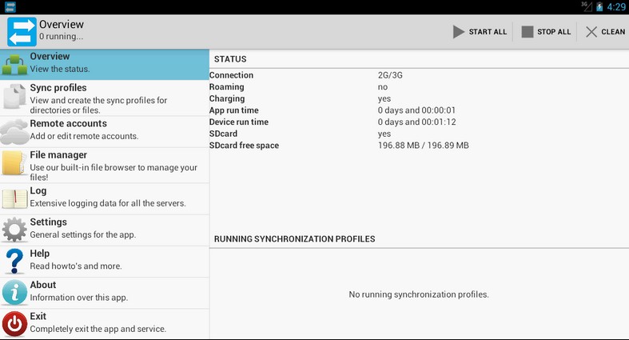Click the About info icon

point(14,292)
